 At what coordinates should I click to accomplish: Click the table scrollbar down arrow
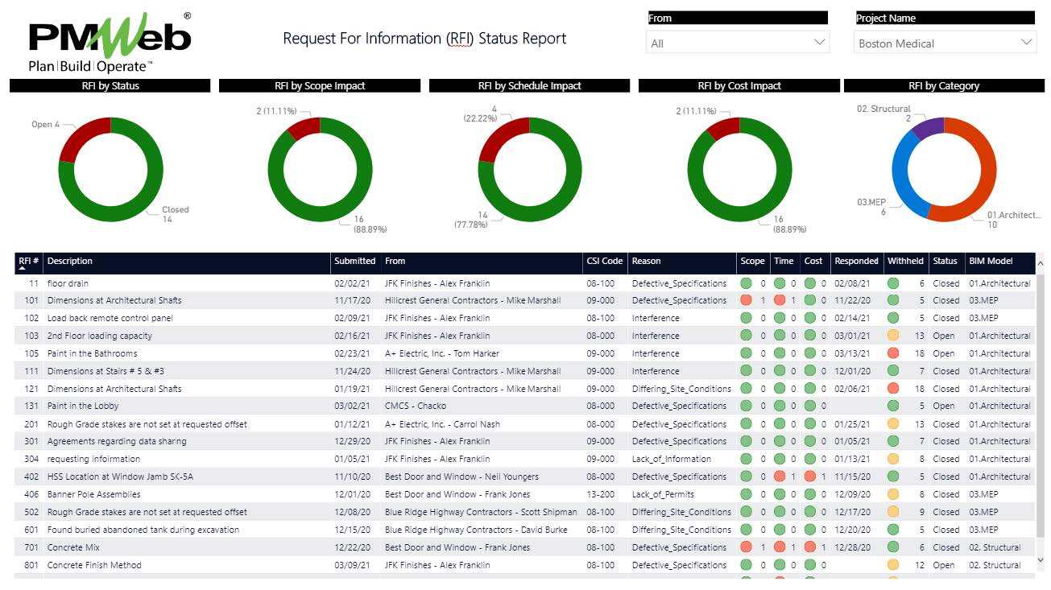(1040, 559)
